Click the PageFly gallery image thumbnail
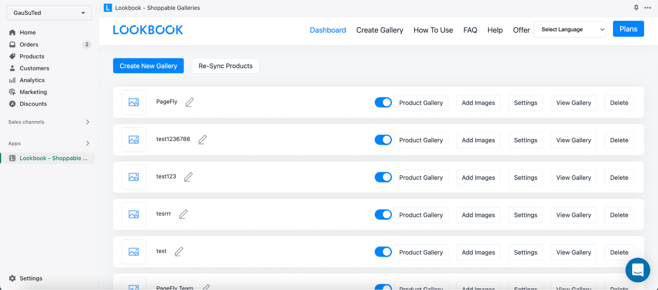The width and height of the screenshot is (658, 290). coord(134,102)
